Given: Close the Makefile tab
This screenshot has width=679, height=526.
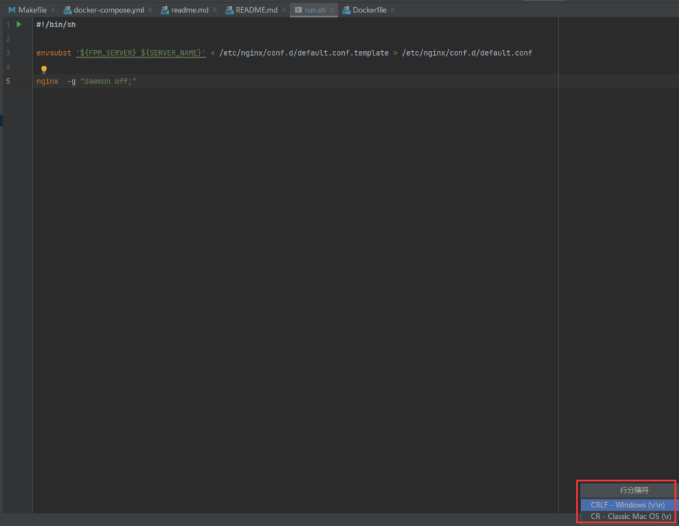Looking at the screenshot, I should coord(52,10).
